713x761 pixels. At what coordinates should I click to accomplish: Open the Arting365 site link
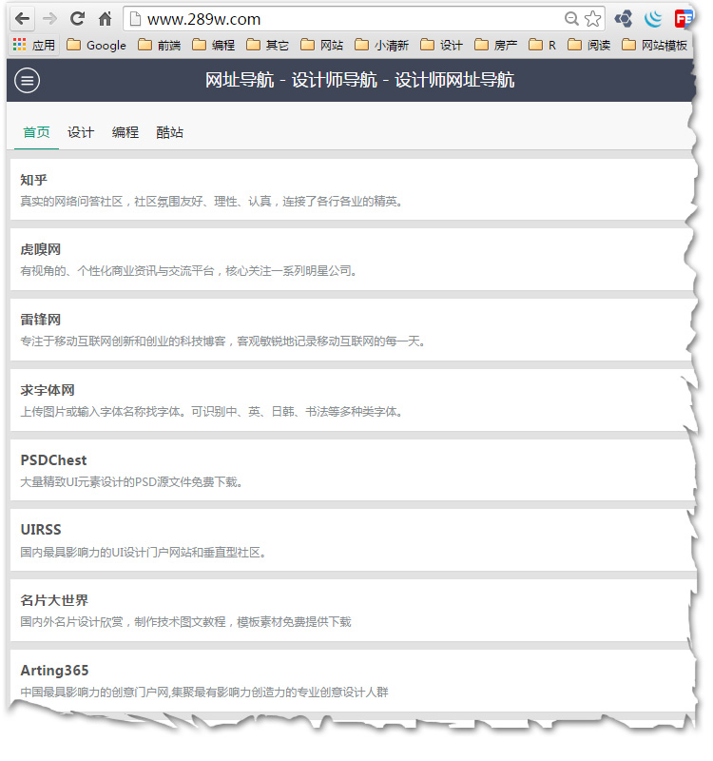coord(54,671)
